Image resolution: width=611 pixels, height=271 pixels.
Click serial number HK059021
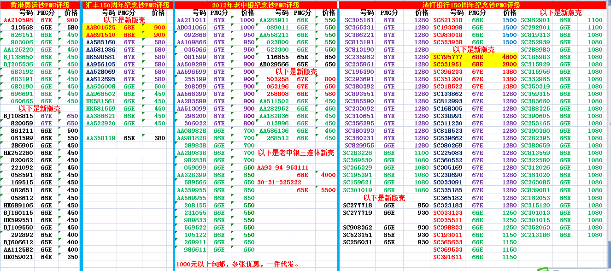[18, 257]
